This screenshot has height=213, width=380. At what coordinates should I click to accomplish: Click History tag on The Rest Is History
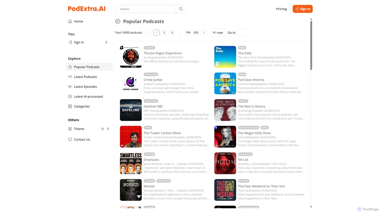coord(243,101)
